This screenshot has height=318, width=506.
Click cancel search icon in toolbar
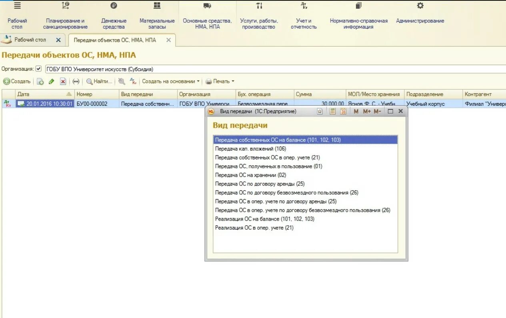click(122, 81)
